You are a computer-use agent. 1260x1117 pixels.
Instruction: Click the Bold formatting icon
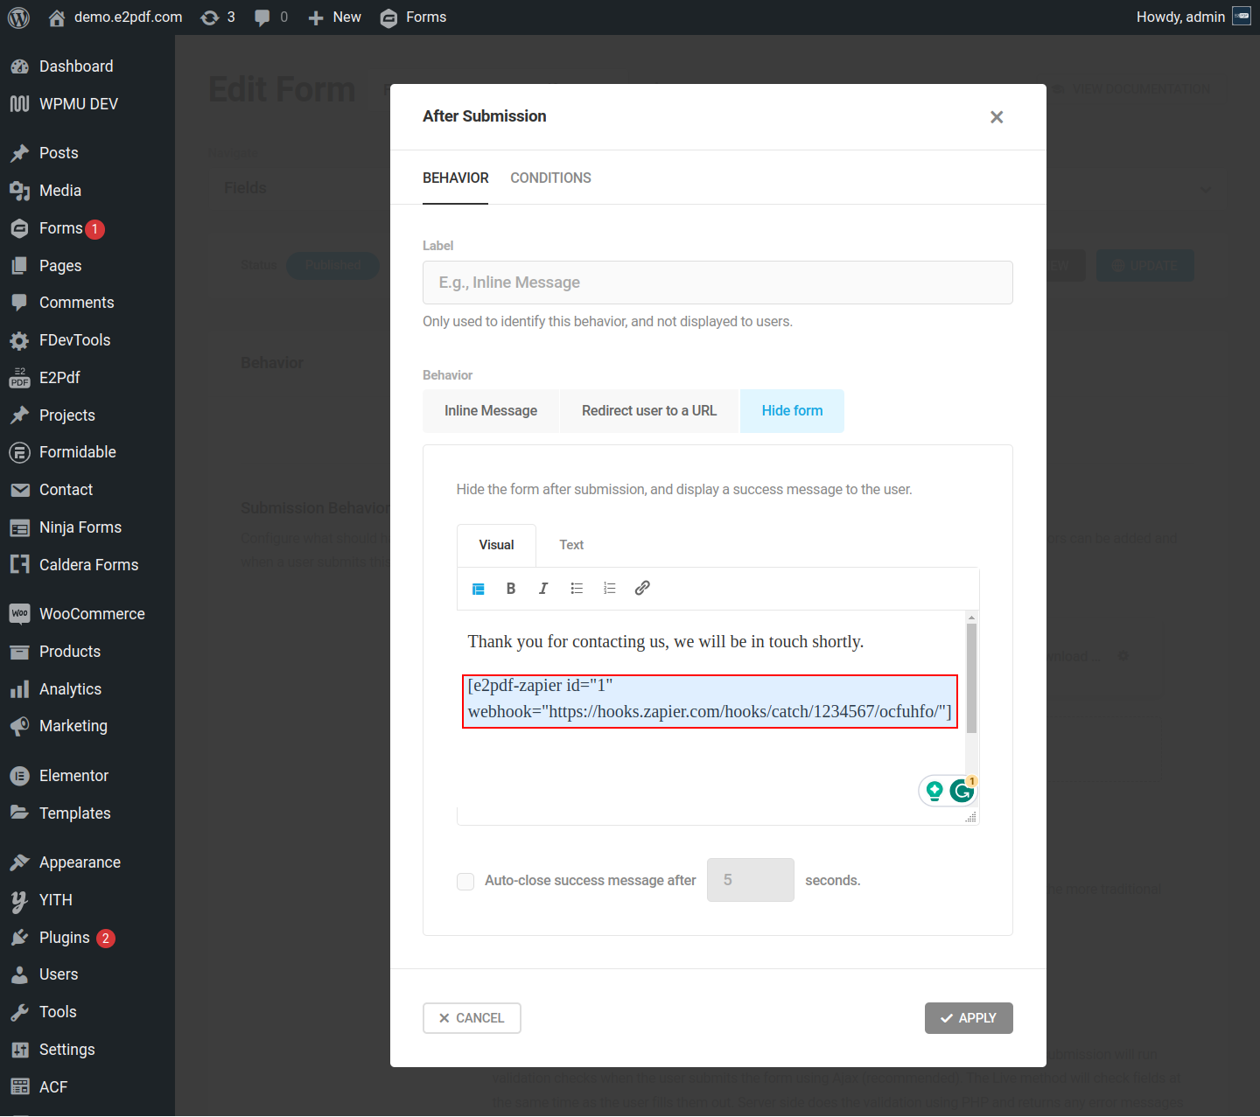pyautogui.click(x=511, y=589)
